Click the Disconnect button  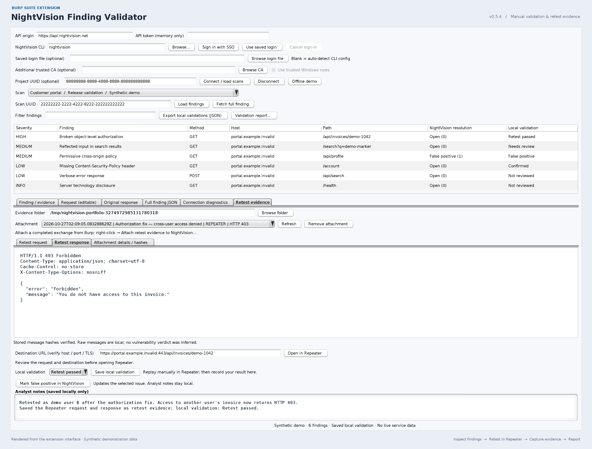pyautogui.click(x=269, y=81)
